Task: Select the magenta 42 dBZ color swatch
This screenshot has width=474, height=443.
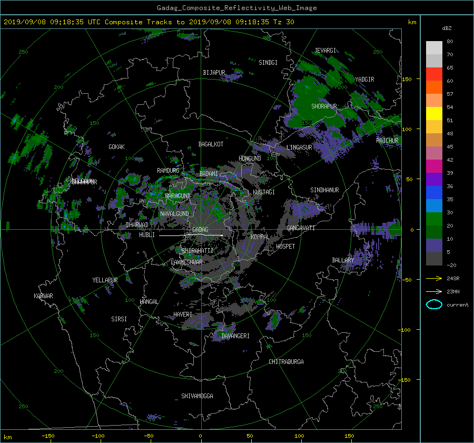Action: (434, 166)
